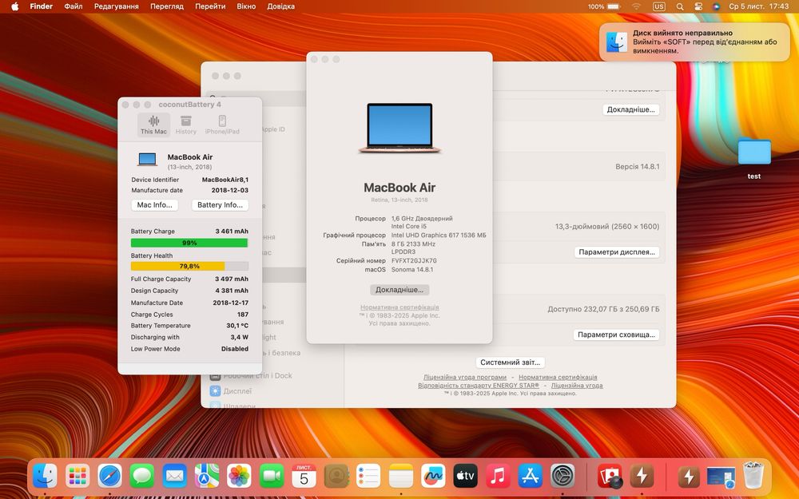Open System Settings from the Dock
799x499 pixels.
(562, 477)
